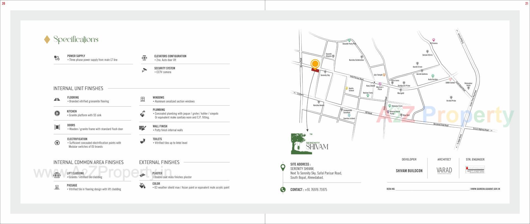Click the power supply plug icon
The image size is (530, 224).
57,58
